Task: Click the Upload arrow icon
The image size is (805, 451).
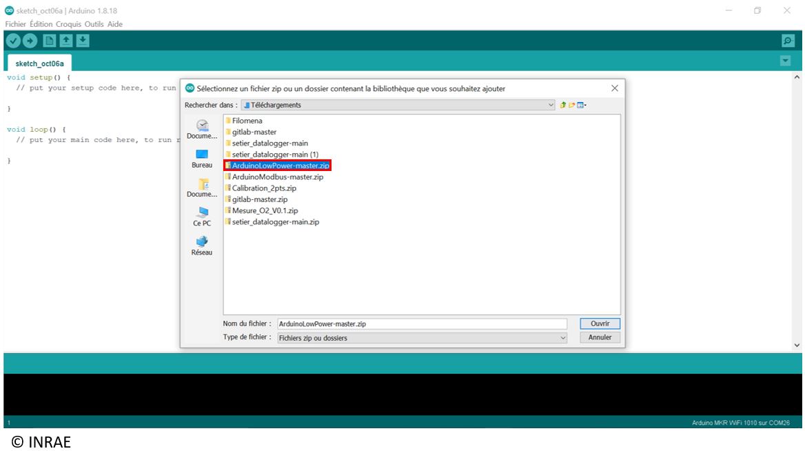Action: (30, 41)
